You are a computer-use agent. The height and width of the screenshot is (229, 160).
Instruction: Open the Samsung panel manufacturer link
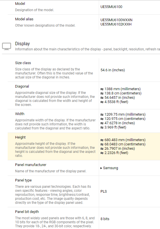pos(110,168)
